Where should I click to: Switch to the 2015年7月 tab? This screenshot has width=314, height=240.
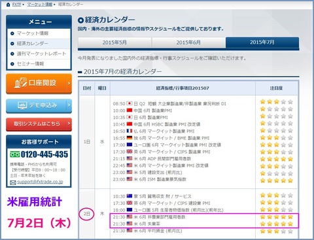click(x=262, y=43)
